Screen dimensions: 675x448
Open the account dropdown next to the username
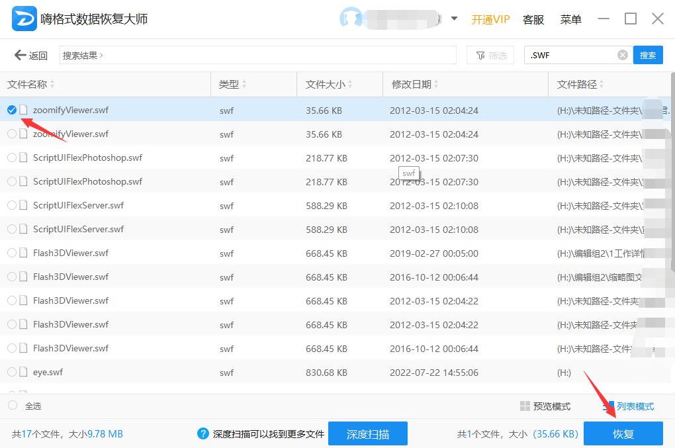tap(454, 19)
